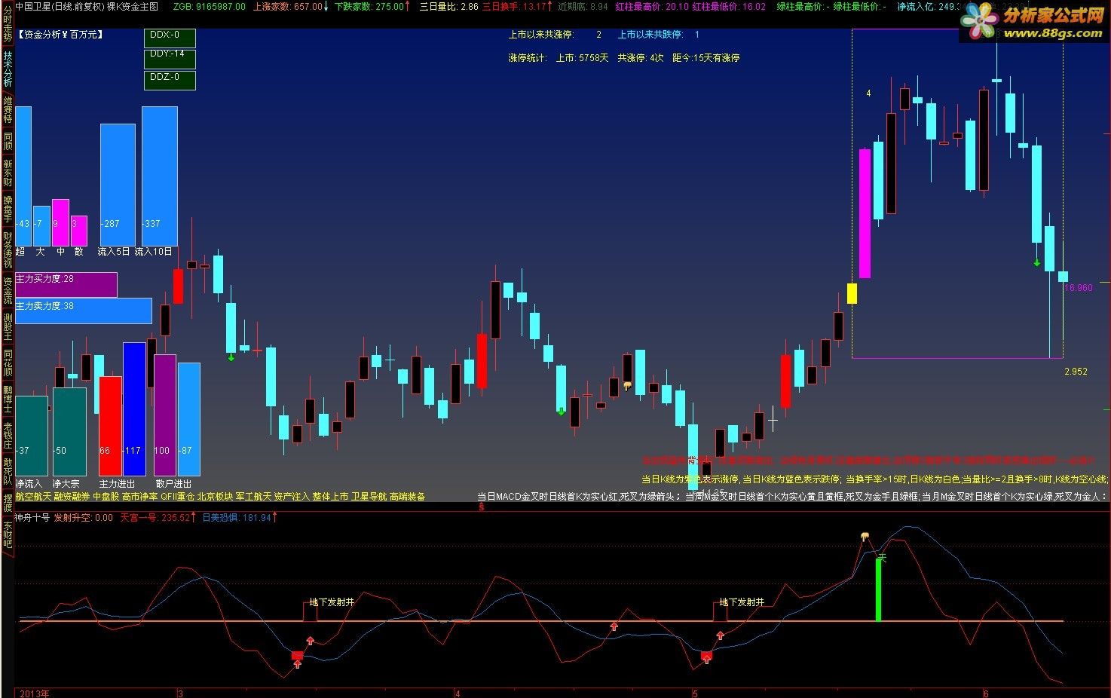Image resolution: width=1111 pixels, height=698 pixels.
Task: Open the 北京板块 sector tag
Action: (215, 497)
